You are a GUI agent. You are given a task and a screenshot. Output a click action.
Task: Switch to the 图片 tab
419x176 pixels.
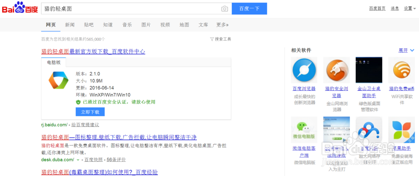tap(146, 25)
